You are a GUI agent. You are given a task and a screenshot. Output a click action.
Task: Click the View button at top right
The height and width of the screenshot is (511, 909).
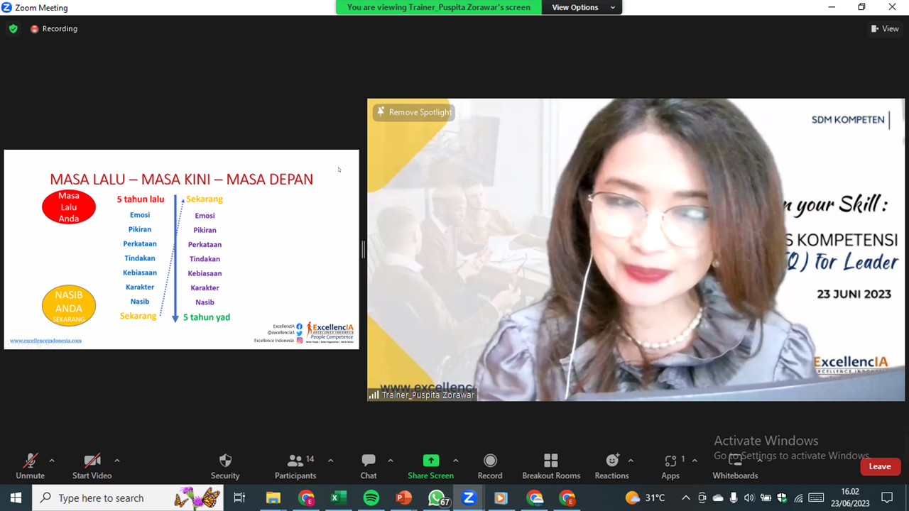[x=885, y=28]
